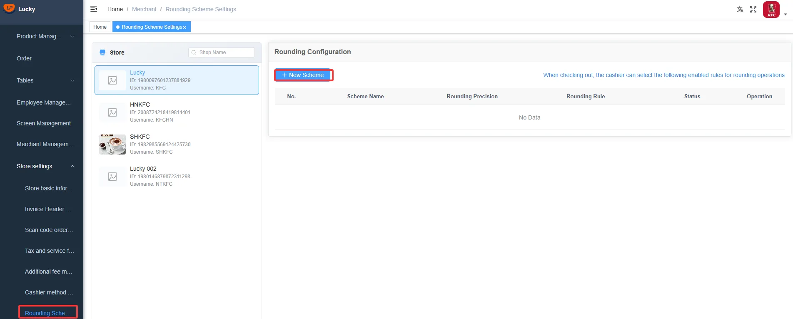The width and height of the screenshot is (793, 319).
Task: Click the Rounding Precision column header
Action: [x=472, y=96]
